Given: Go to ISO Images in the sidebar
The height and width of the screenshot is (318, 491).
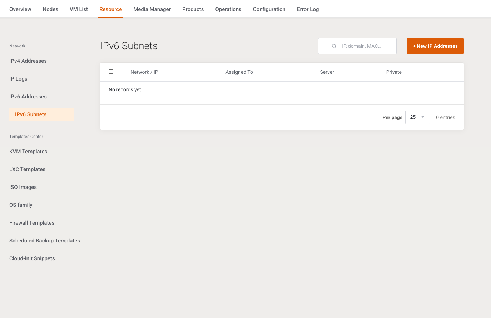Looking at the screenshot, I should pyautogui.click(x=23, y=187).
